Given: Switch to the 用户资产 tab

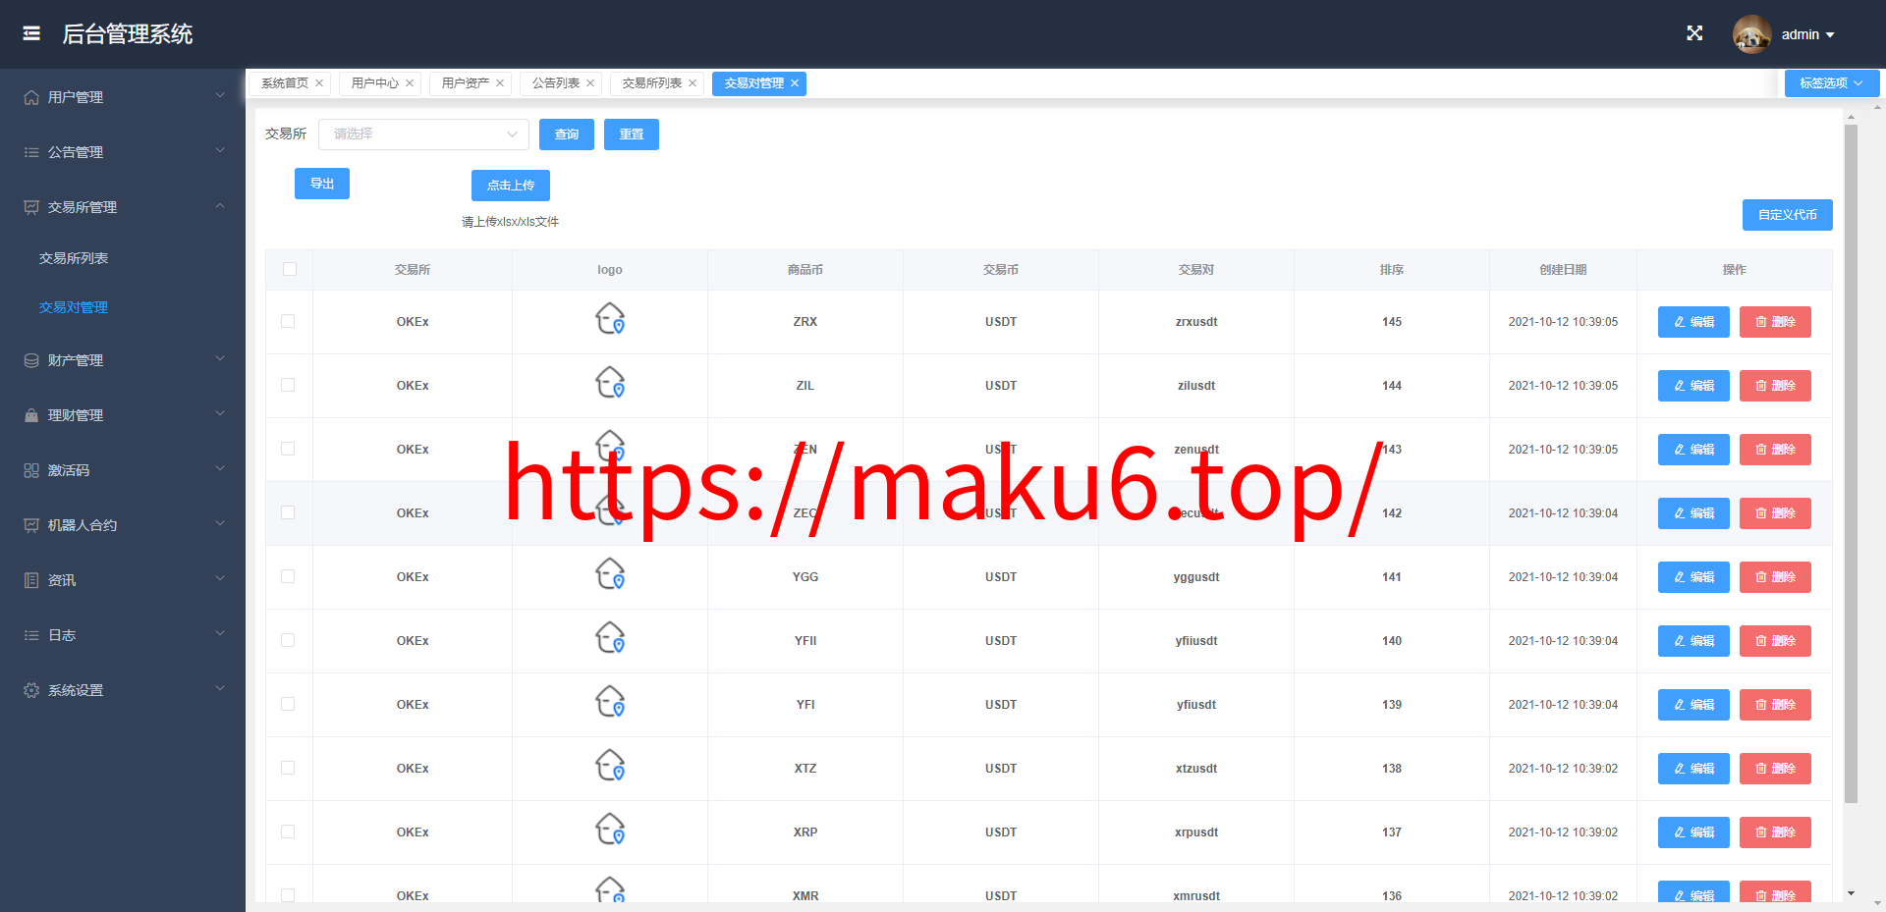Looking at the screenshot, I should point(466,83).
